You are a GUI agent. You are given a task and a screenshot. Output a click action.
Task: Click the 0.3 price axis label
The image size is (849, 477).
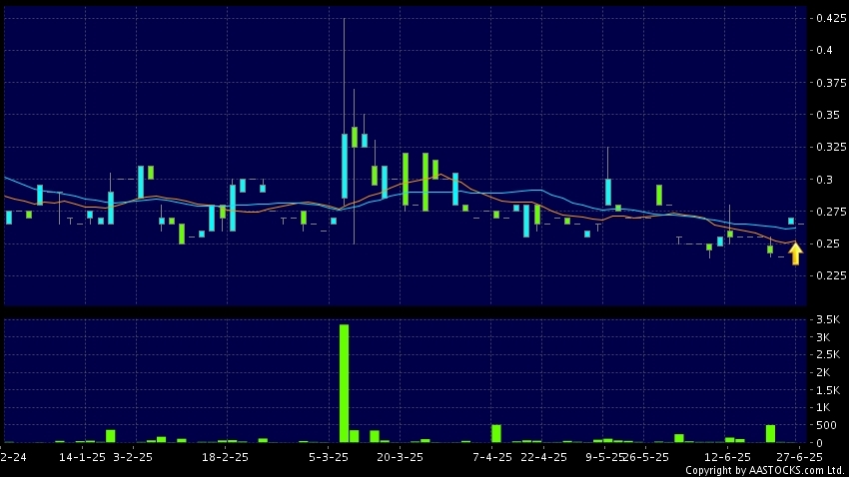click(825, 180)
